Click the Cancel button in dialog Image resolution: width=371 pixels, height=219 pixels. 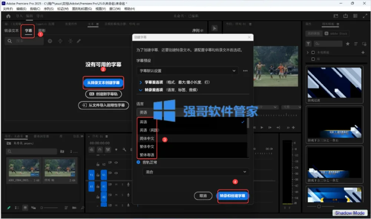tap(203, 196)
